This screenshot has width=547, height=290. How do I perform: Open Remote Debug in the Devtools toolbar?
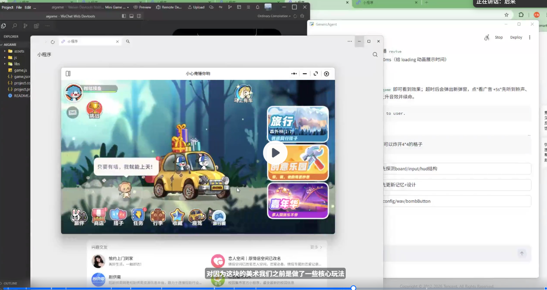(x=169, y=7)
